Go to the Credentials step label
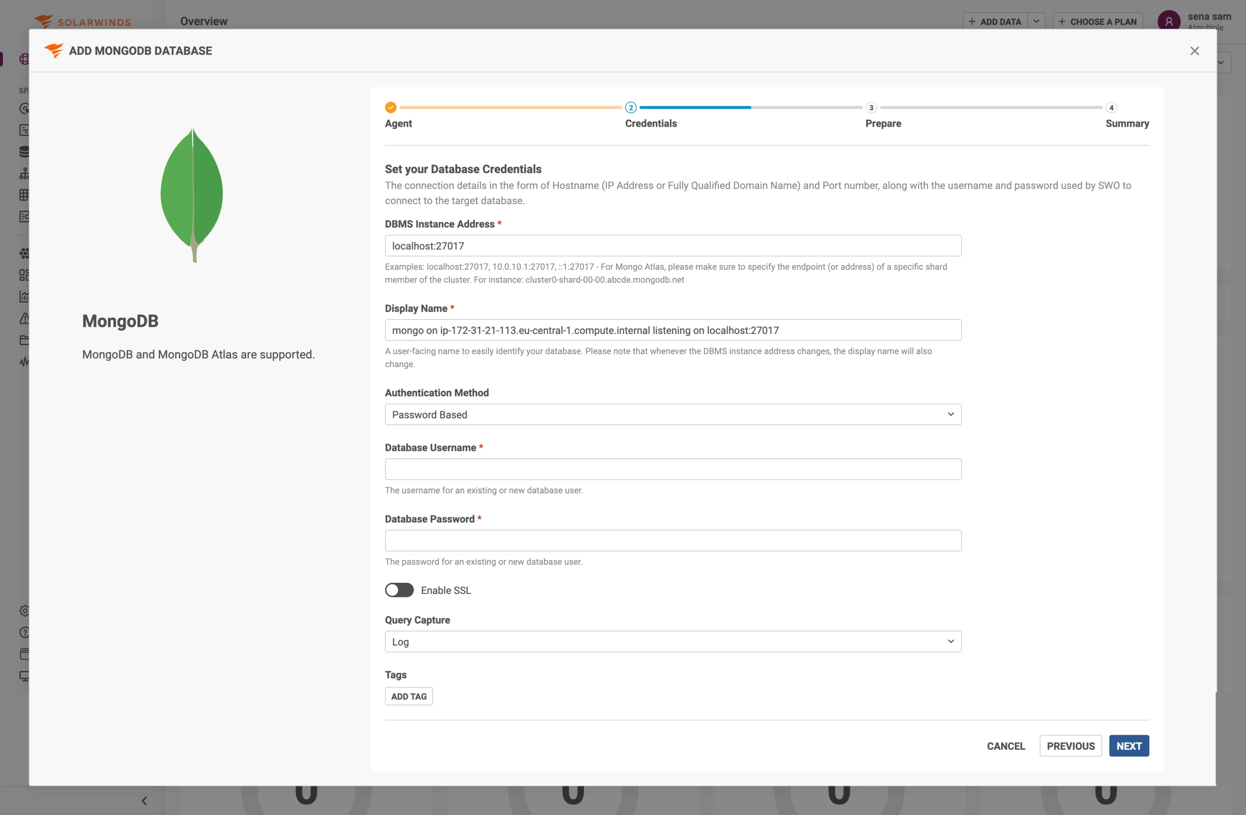 (x=651, y=124)
